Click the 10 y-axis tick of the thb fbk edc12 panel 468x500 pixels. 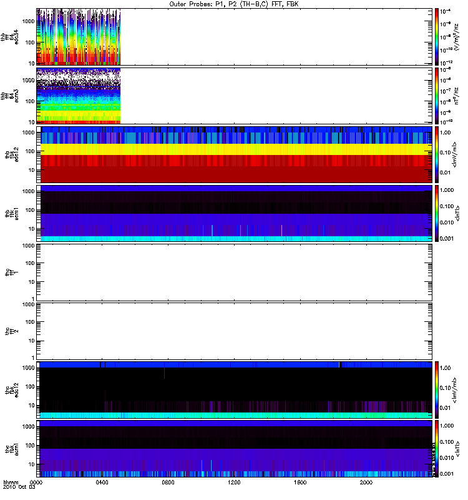32,170
